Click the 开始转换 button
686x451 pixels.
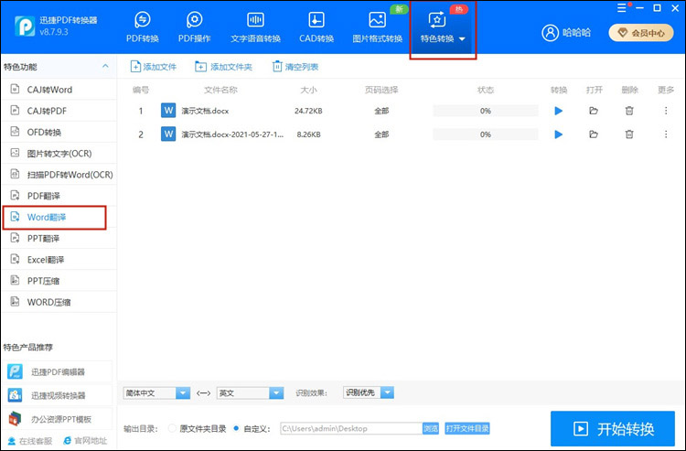coord(613,428)
